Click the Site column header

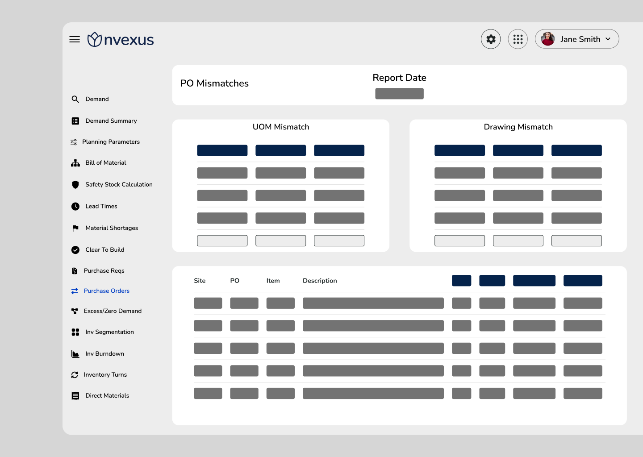click(x=200, y=281)
